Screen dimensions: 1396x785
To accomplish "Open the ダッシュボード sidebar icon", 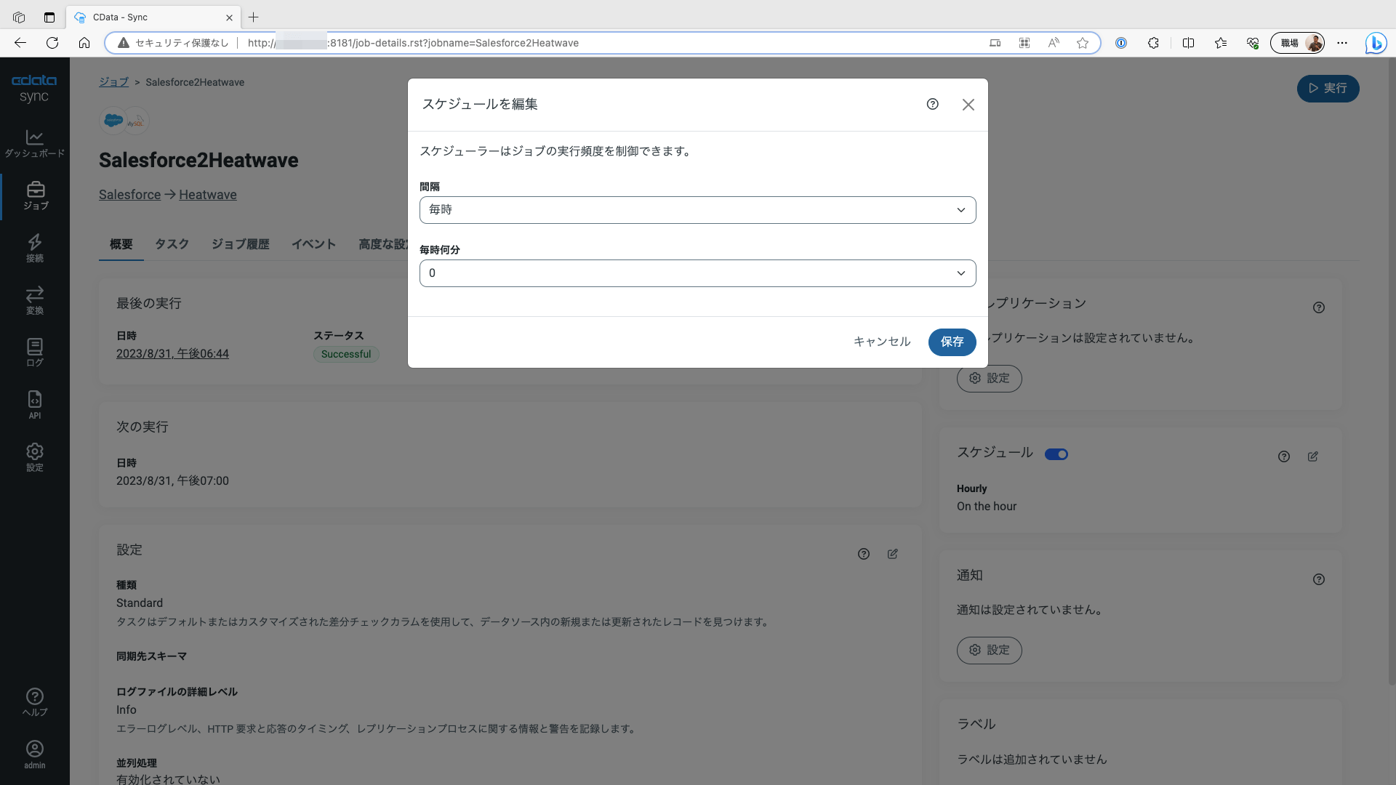I will click(34, 143).
